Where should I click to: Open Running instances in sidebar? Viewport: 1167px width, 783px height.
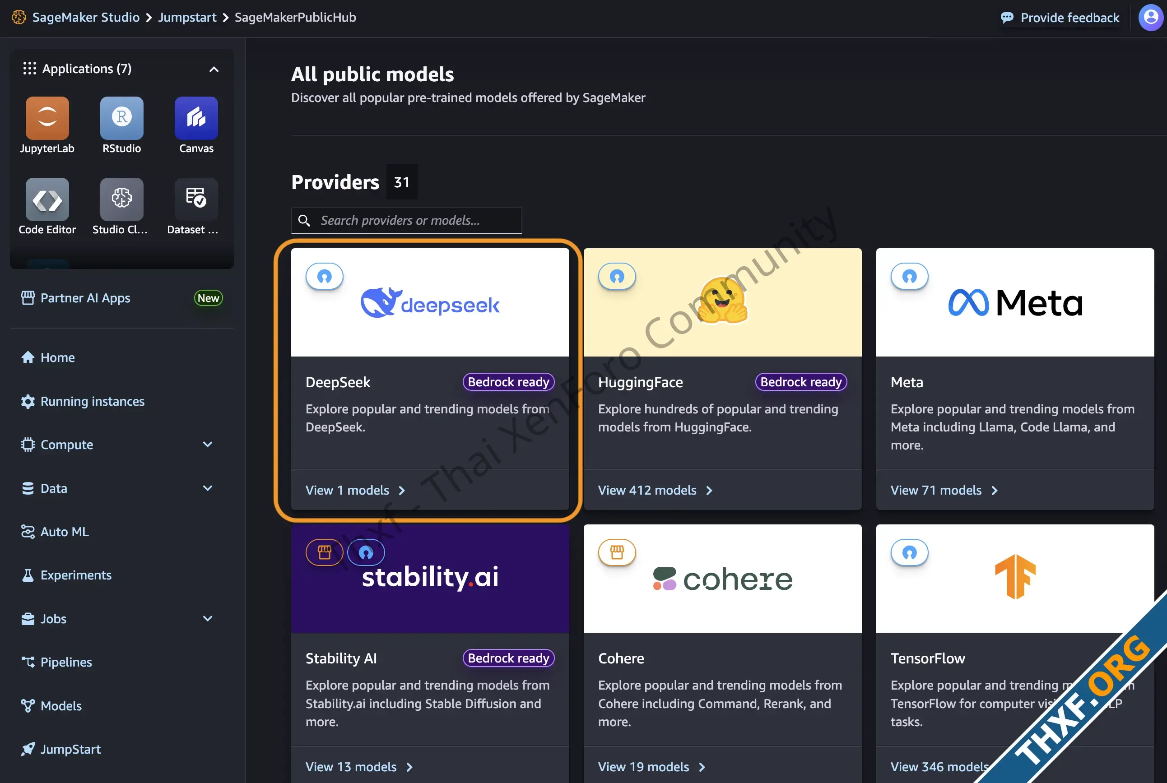pyautogui.click(x=93, y=402)
